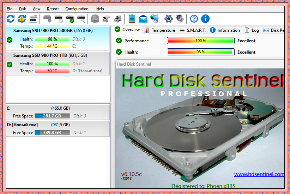Click the Performance 100 % gradient bar
Screen dimensions: 290x194
click(201, 41)
